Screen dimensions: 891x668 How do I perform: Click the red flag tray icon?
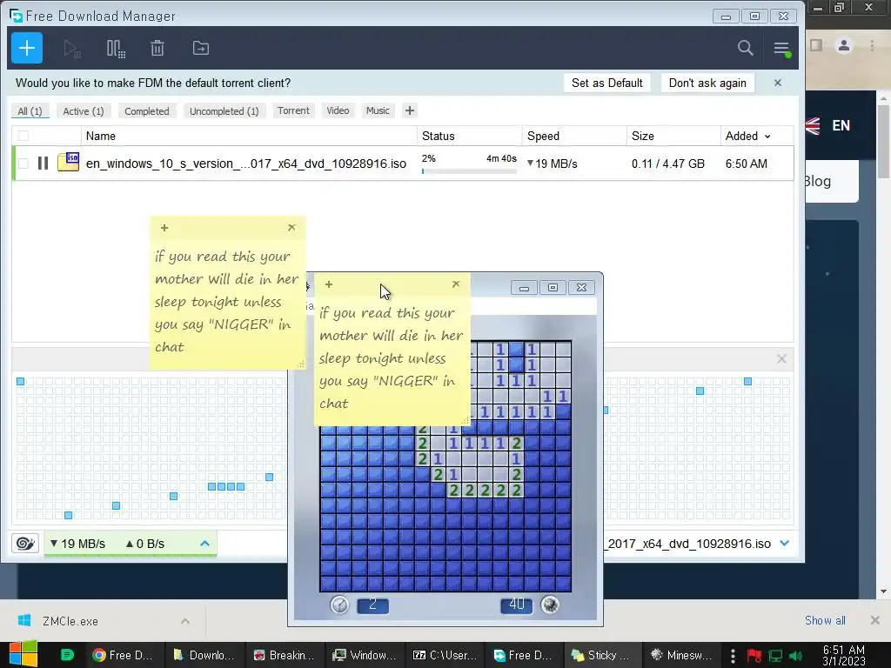coord(754,656)
